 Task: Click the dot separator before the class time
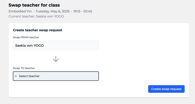point(71,12)
